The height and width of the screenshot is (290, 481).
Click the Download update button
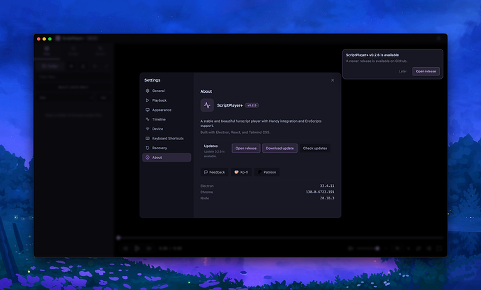(280, 148)
